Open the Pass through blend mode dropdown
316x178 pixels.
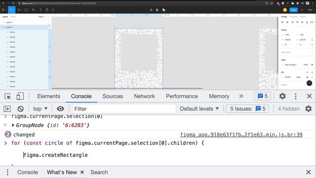click(x=291, y=65)
